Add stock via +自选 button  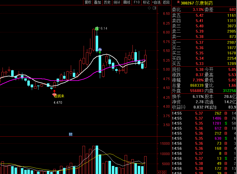pyautogui.click(x=156, y=2)
